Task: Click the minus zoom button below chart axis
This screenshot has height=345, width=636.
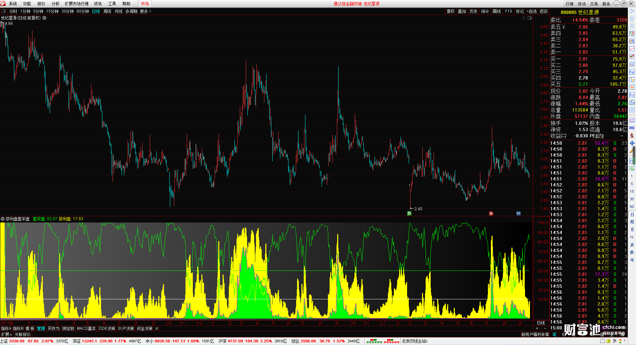Action: pos(545,328)
